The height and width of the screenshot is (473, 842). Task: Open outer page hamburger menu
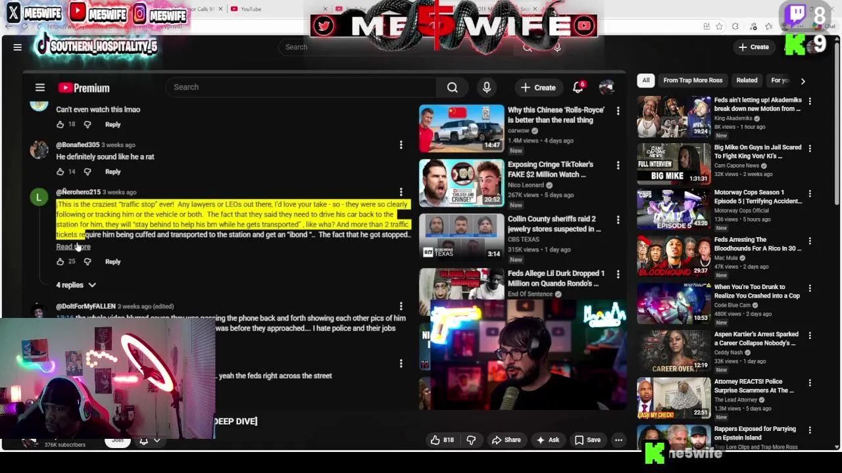[x=18, y=47]
